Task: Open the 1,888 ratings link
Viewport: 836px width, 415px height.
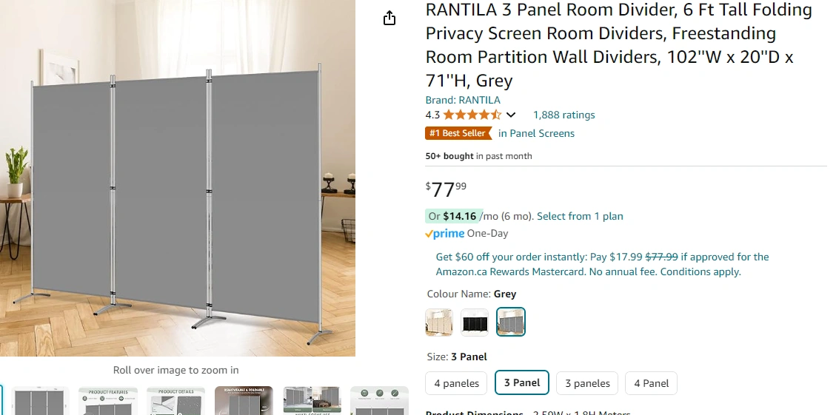Action: point(564,115)
